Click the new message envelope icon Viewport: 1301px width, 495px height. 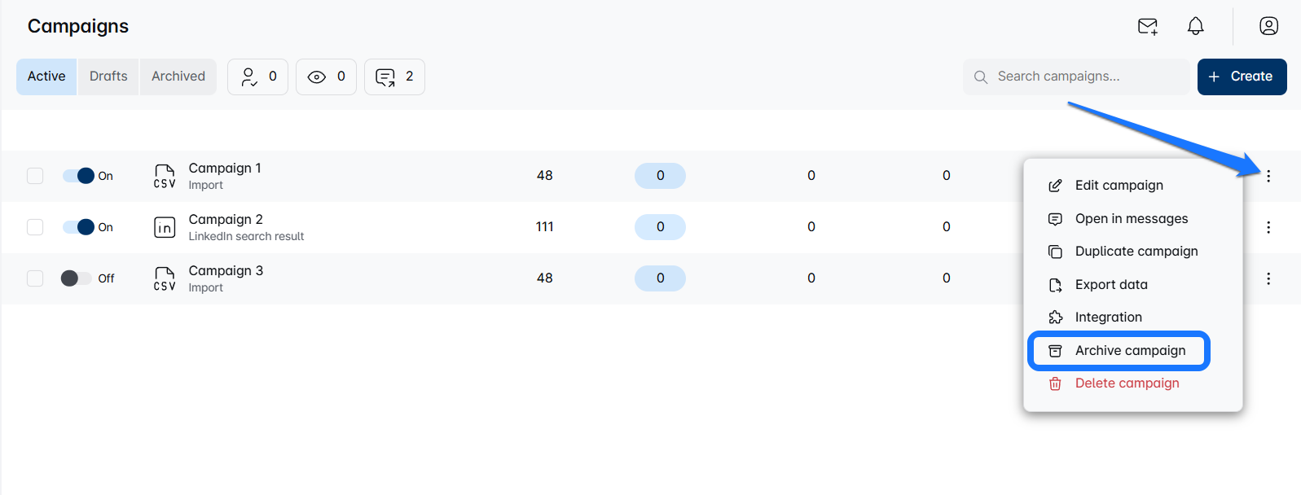tap(1147, 26)
